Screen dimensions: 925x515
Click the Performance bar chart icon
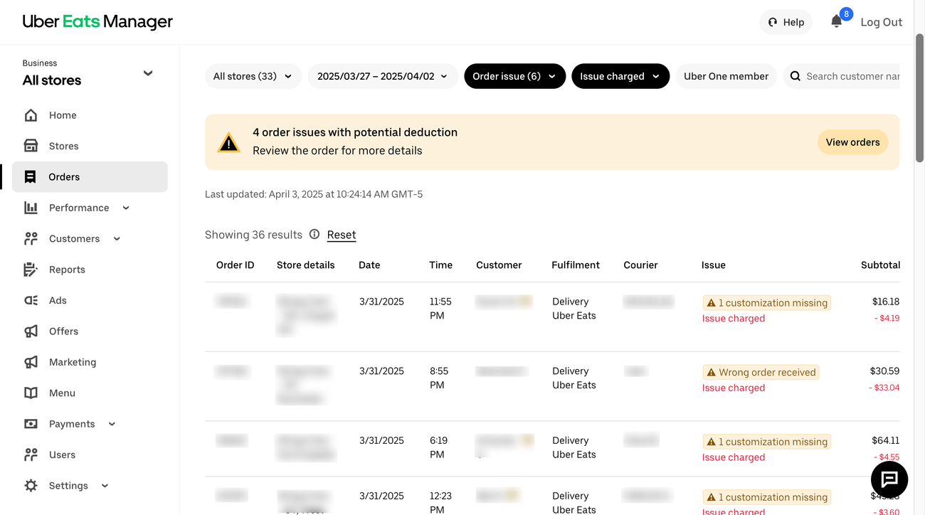[x=31, y=208]
